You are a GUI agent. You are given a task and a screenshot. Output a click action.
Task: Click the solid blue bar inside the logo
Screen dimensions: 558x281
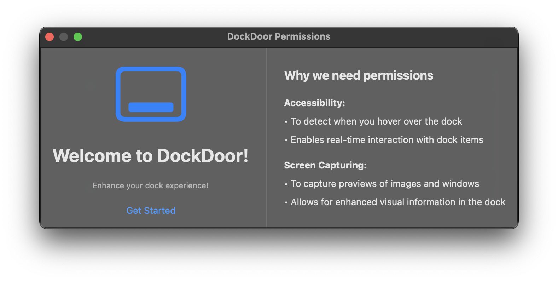(151, 107)
